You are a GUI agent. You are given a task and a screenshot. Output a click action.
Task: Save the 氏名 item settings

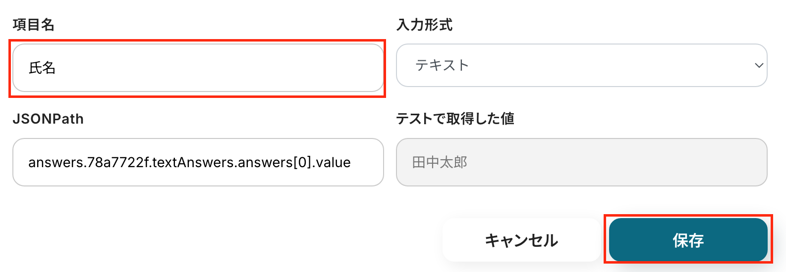(688, 240)
